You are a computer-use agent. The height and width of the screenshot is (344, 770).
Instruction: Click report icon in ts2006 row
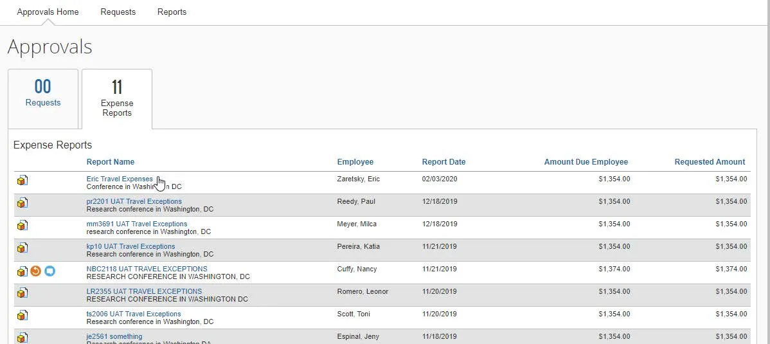click(x=22, y=316)
